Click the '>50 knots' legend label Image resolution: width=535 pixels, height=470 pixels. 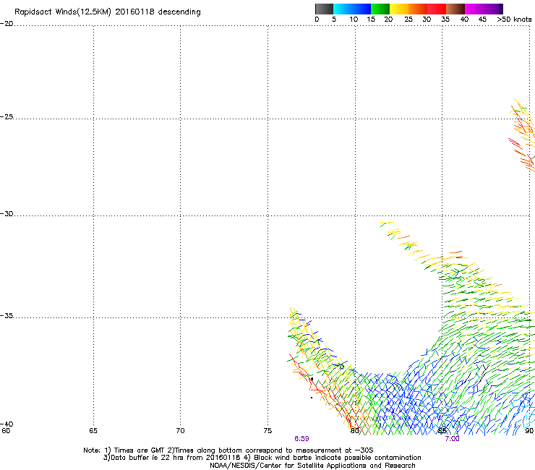click(x=514, y=20)
